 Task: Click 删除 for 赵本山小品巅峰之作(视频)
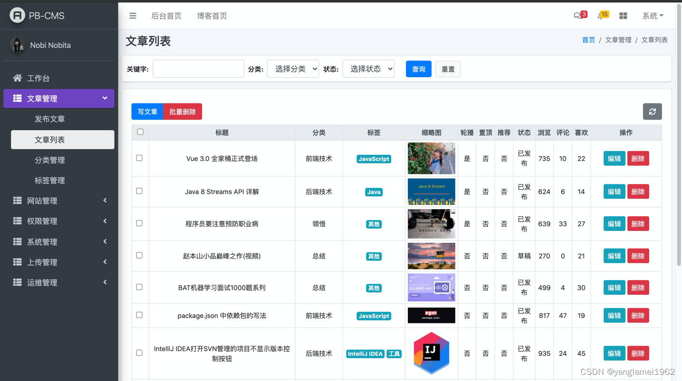point(638,256)
